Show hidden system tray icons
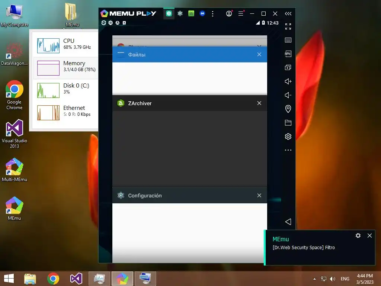The image size is (381, 286). pos(314,279)
